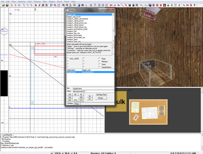The height and width of the screenshot is (154, 203).
Task: Tick the !DeathMatch checkbox
Action: [100, 67]
